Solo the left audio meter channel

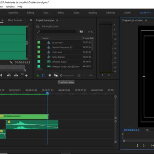tap(103, 75)
